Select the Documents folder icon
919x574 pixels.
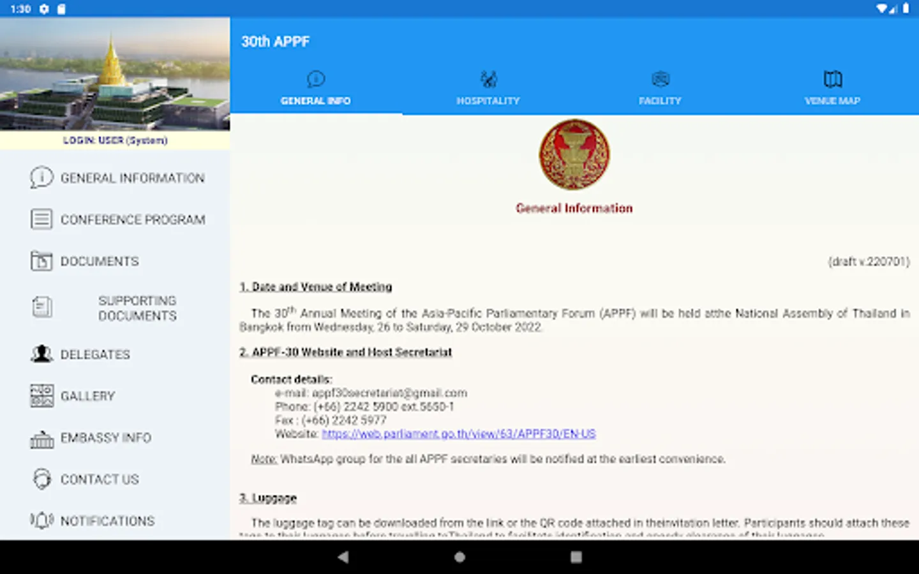click(x=41, y=261)
